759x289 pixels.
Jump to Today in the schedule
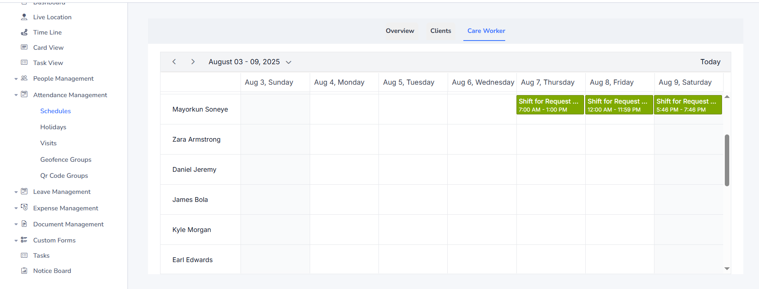tap(710, 62)
